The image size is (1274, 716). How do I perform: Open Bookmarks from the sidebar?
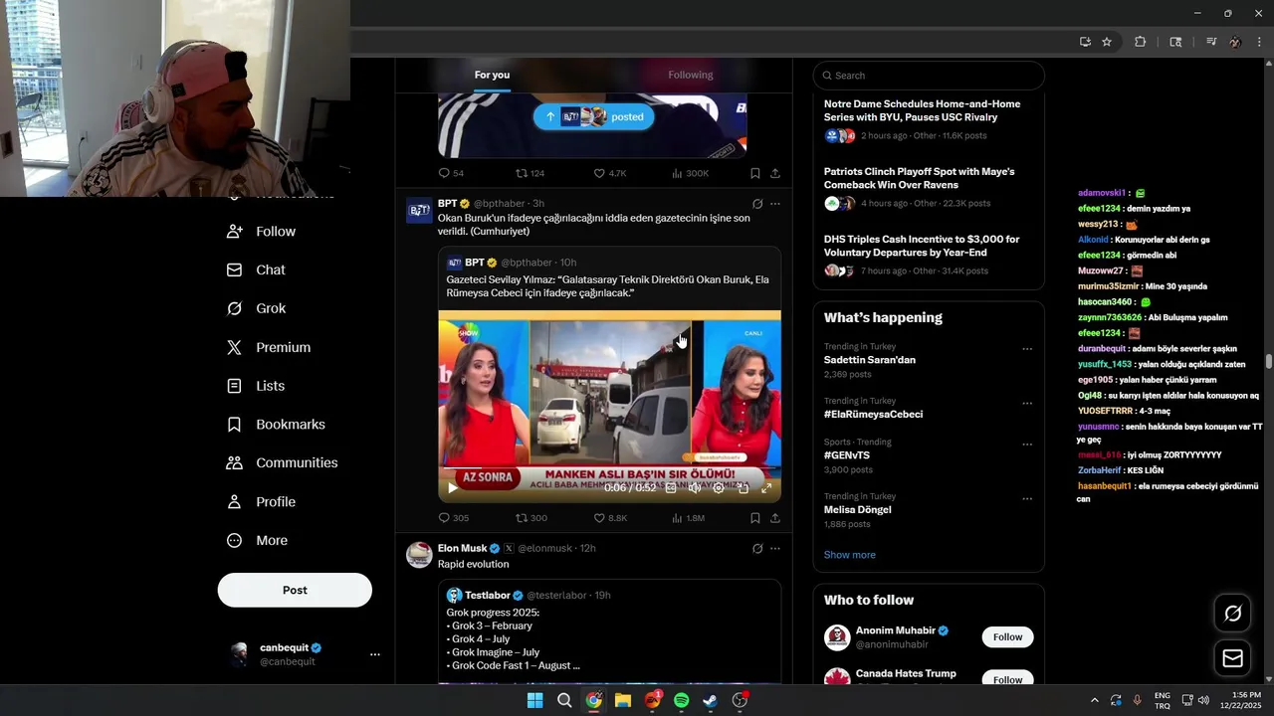[276, 425]
